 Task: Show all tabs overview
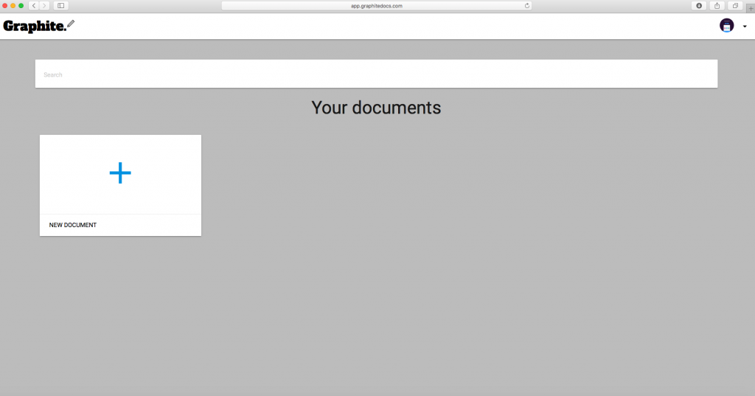click(735, 6)
